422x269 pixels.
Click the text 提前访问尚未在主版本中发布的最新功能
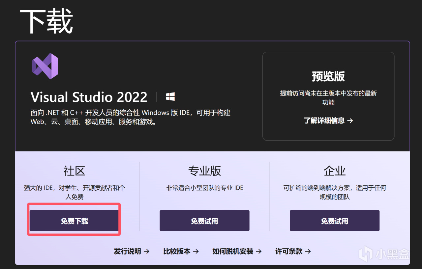(x=328, y=98)
